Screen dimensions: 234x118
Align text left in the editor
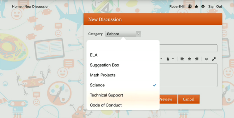[x=182, y=59]
